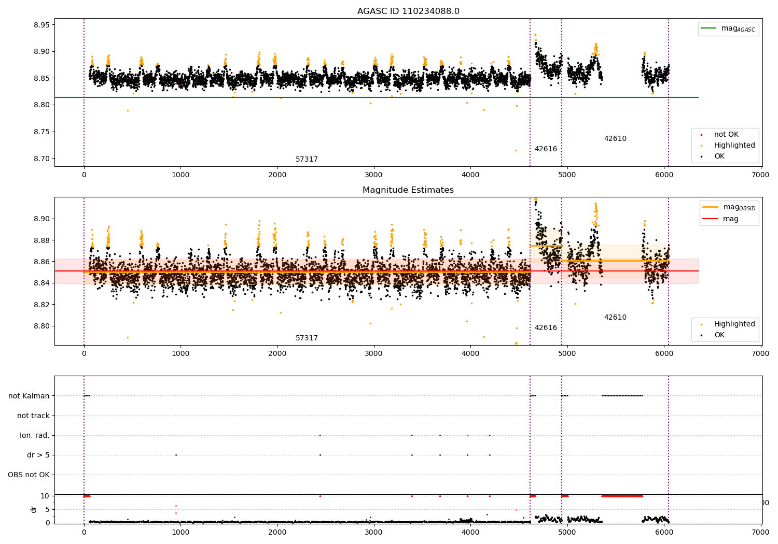778x544 pixels.
Task: Click the orange mag OBSID legend line
Action: coord(710,207)
